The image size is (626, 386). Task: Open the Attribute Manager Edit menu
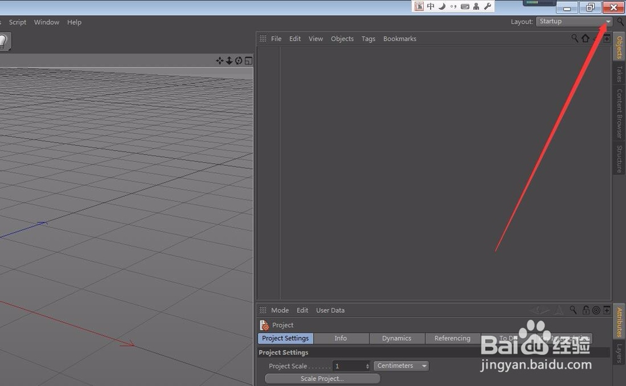click(x=302, y=310)
